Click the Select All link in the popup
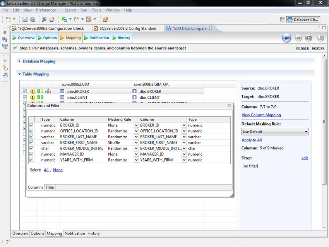The height and width of the screenshot is (247, 329). pyautogui.click(x=46, y=170)
